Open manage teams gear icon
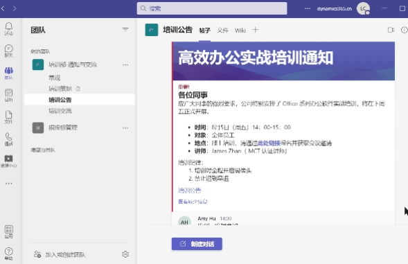This screenshot has width=408, height=264. (125, 254)
